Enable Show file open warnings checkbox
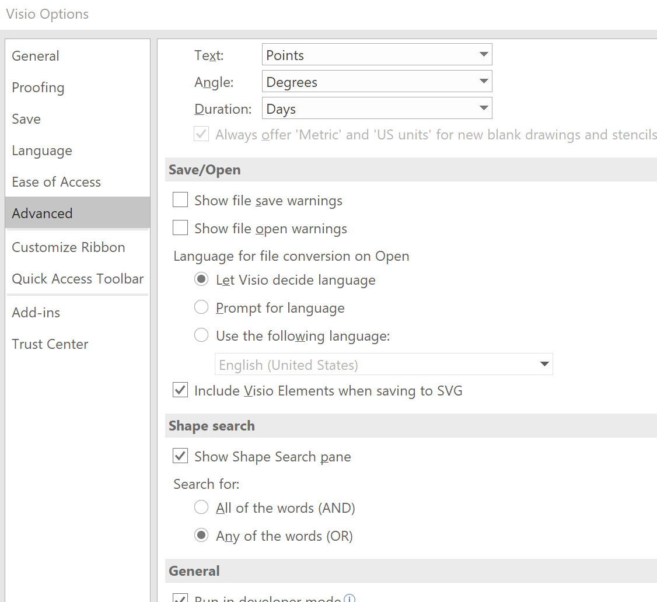657x602 pixels. point(180,229)
